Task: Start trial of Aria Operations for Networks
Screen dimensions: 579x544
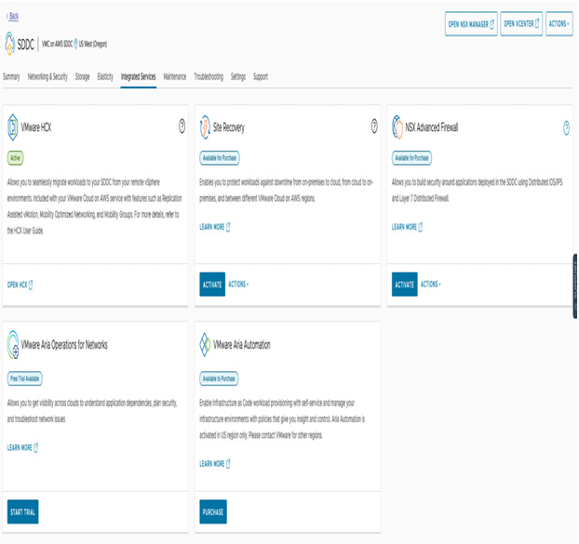Action: tap(23, 511)
